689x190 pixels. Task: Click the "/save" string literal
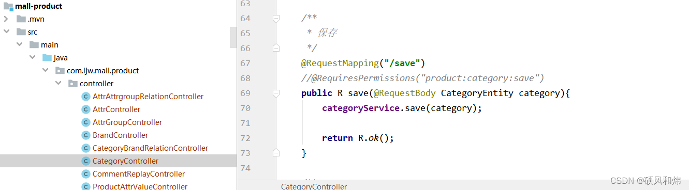click(402, 64)
